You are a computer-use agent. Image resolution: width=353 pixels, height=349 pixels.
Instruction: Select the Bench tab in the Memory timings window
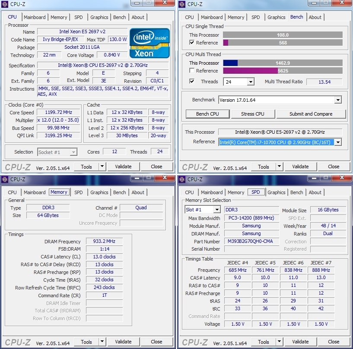point(119,192)
